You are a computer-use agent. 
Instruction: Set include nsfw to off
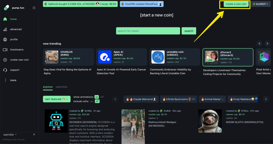click(x=97, y=101)
